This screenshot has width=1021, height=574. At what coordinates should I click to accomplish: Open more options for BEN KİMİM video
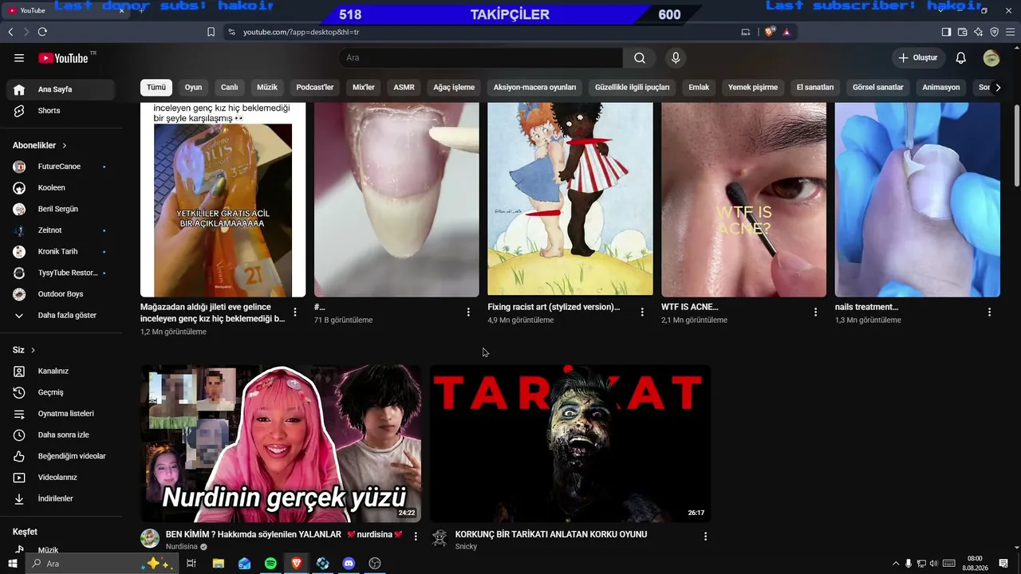tap(416, 537)
